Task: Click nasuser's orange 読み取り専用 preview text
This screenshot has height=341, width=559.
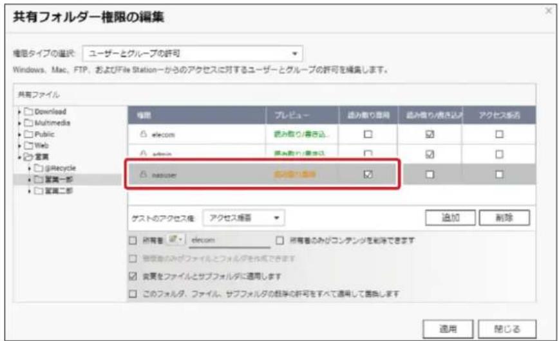Action: click(295, 174)
